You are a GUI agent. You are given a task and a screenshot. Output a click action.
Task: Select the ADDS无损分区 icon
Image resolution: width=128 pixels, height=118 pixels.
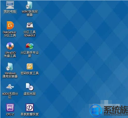pos(10,86)
